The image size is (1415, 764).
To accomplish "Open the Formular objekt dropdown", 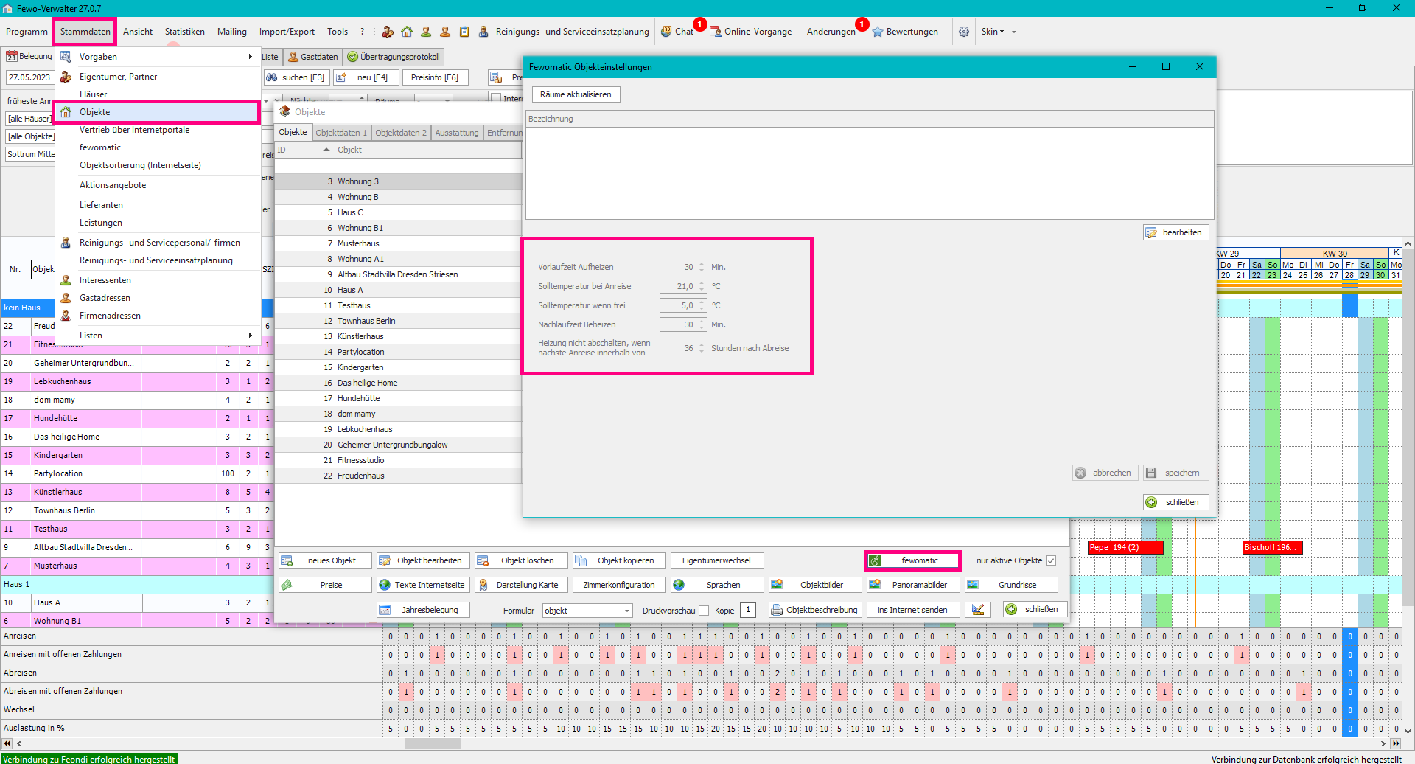I will coord(627,611).
